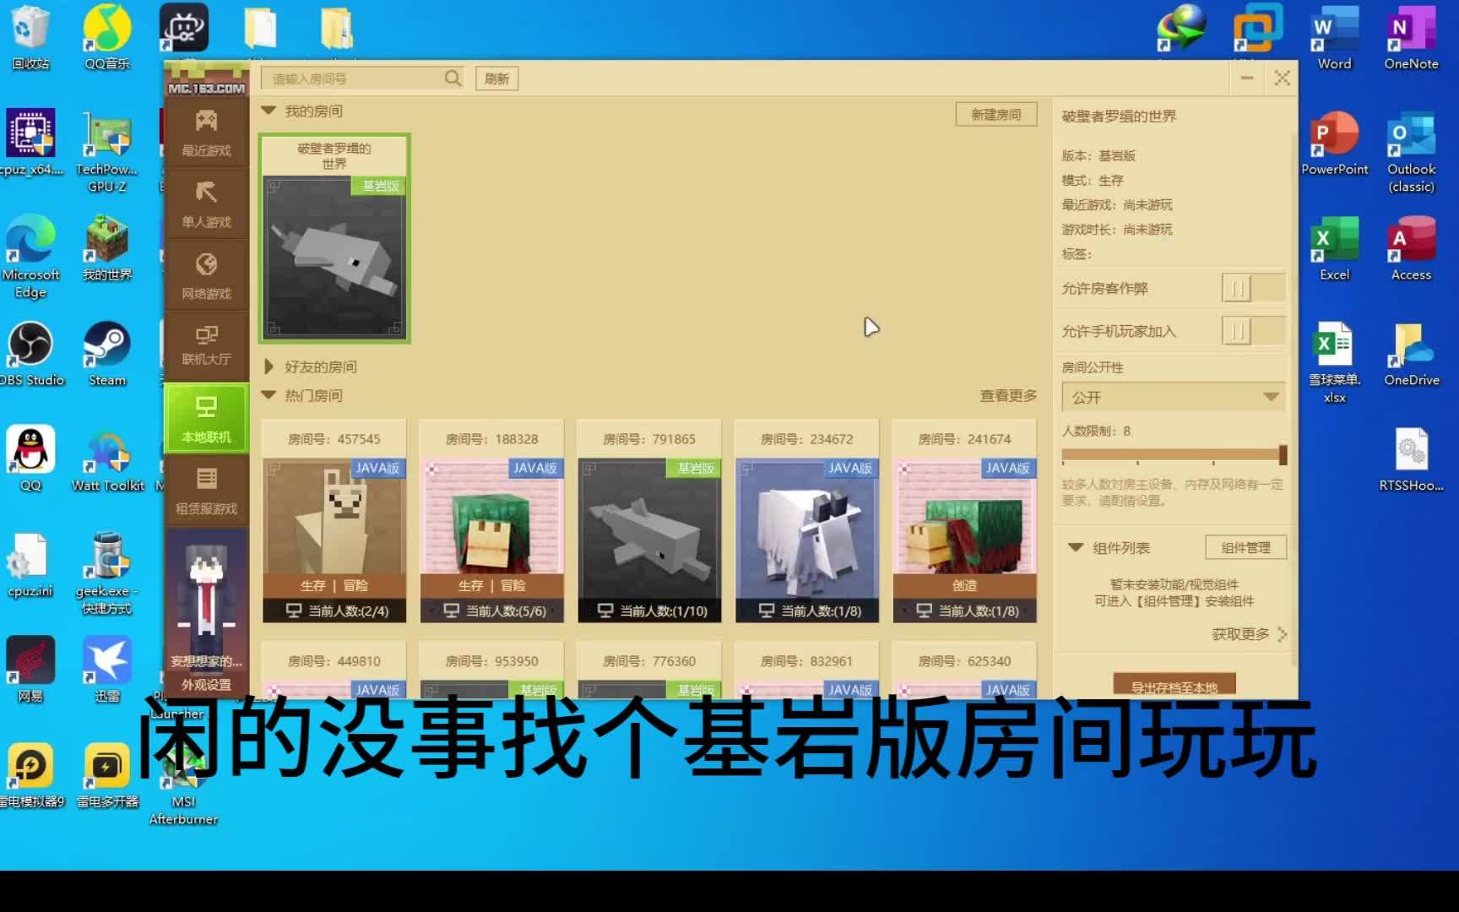This screenshot has height=912, width=1459.
Task: Open room 457545 card
Action: [334, 521]
